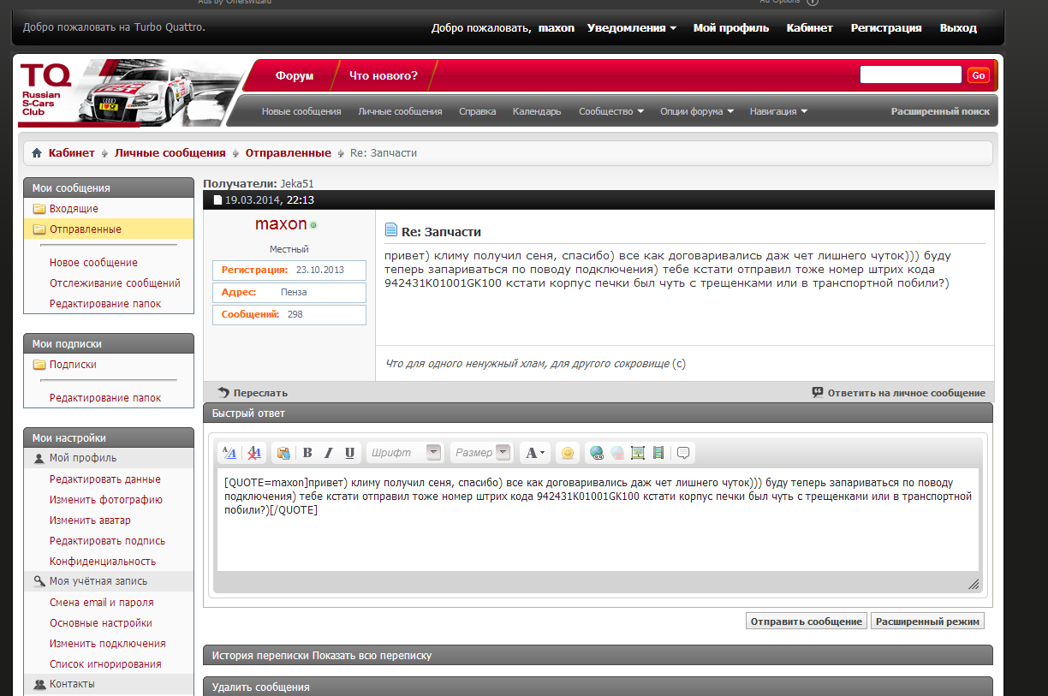Viewport: 1048px width, 696px height.
Task: Click the insert link globe icon
Action: (x=597, y=453)
